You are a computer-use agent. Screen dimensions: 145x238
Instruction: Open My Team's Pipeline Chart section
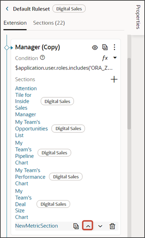24,153
